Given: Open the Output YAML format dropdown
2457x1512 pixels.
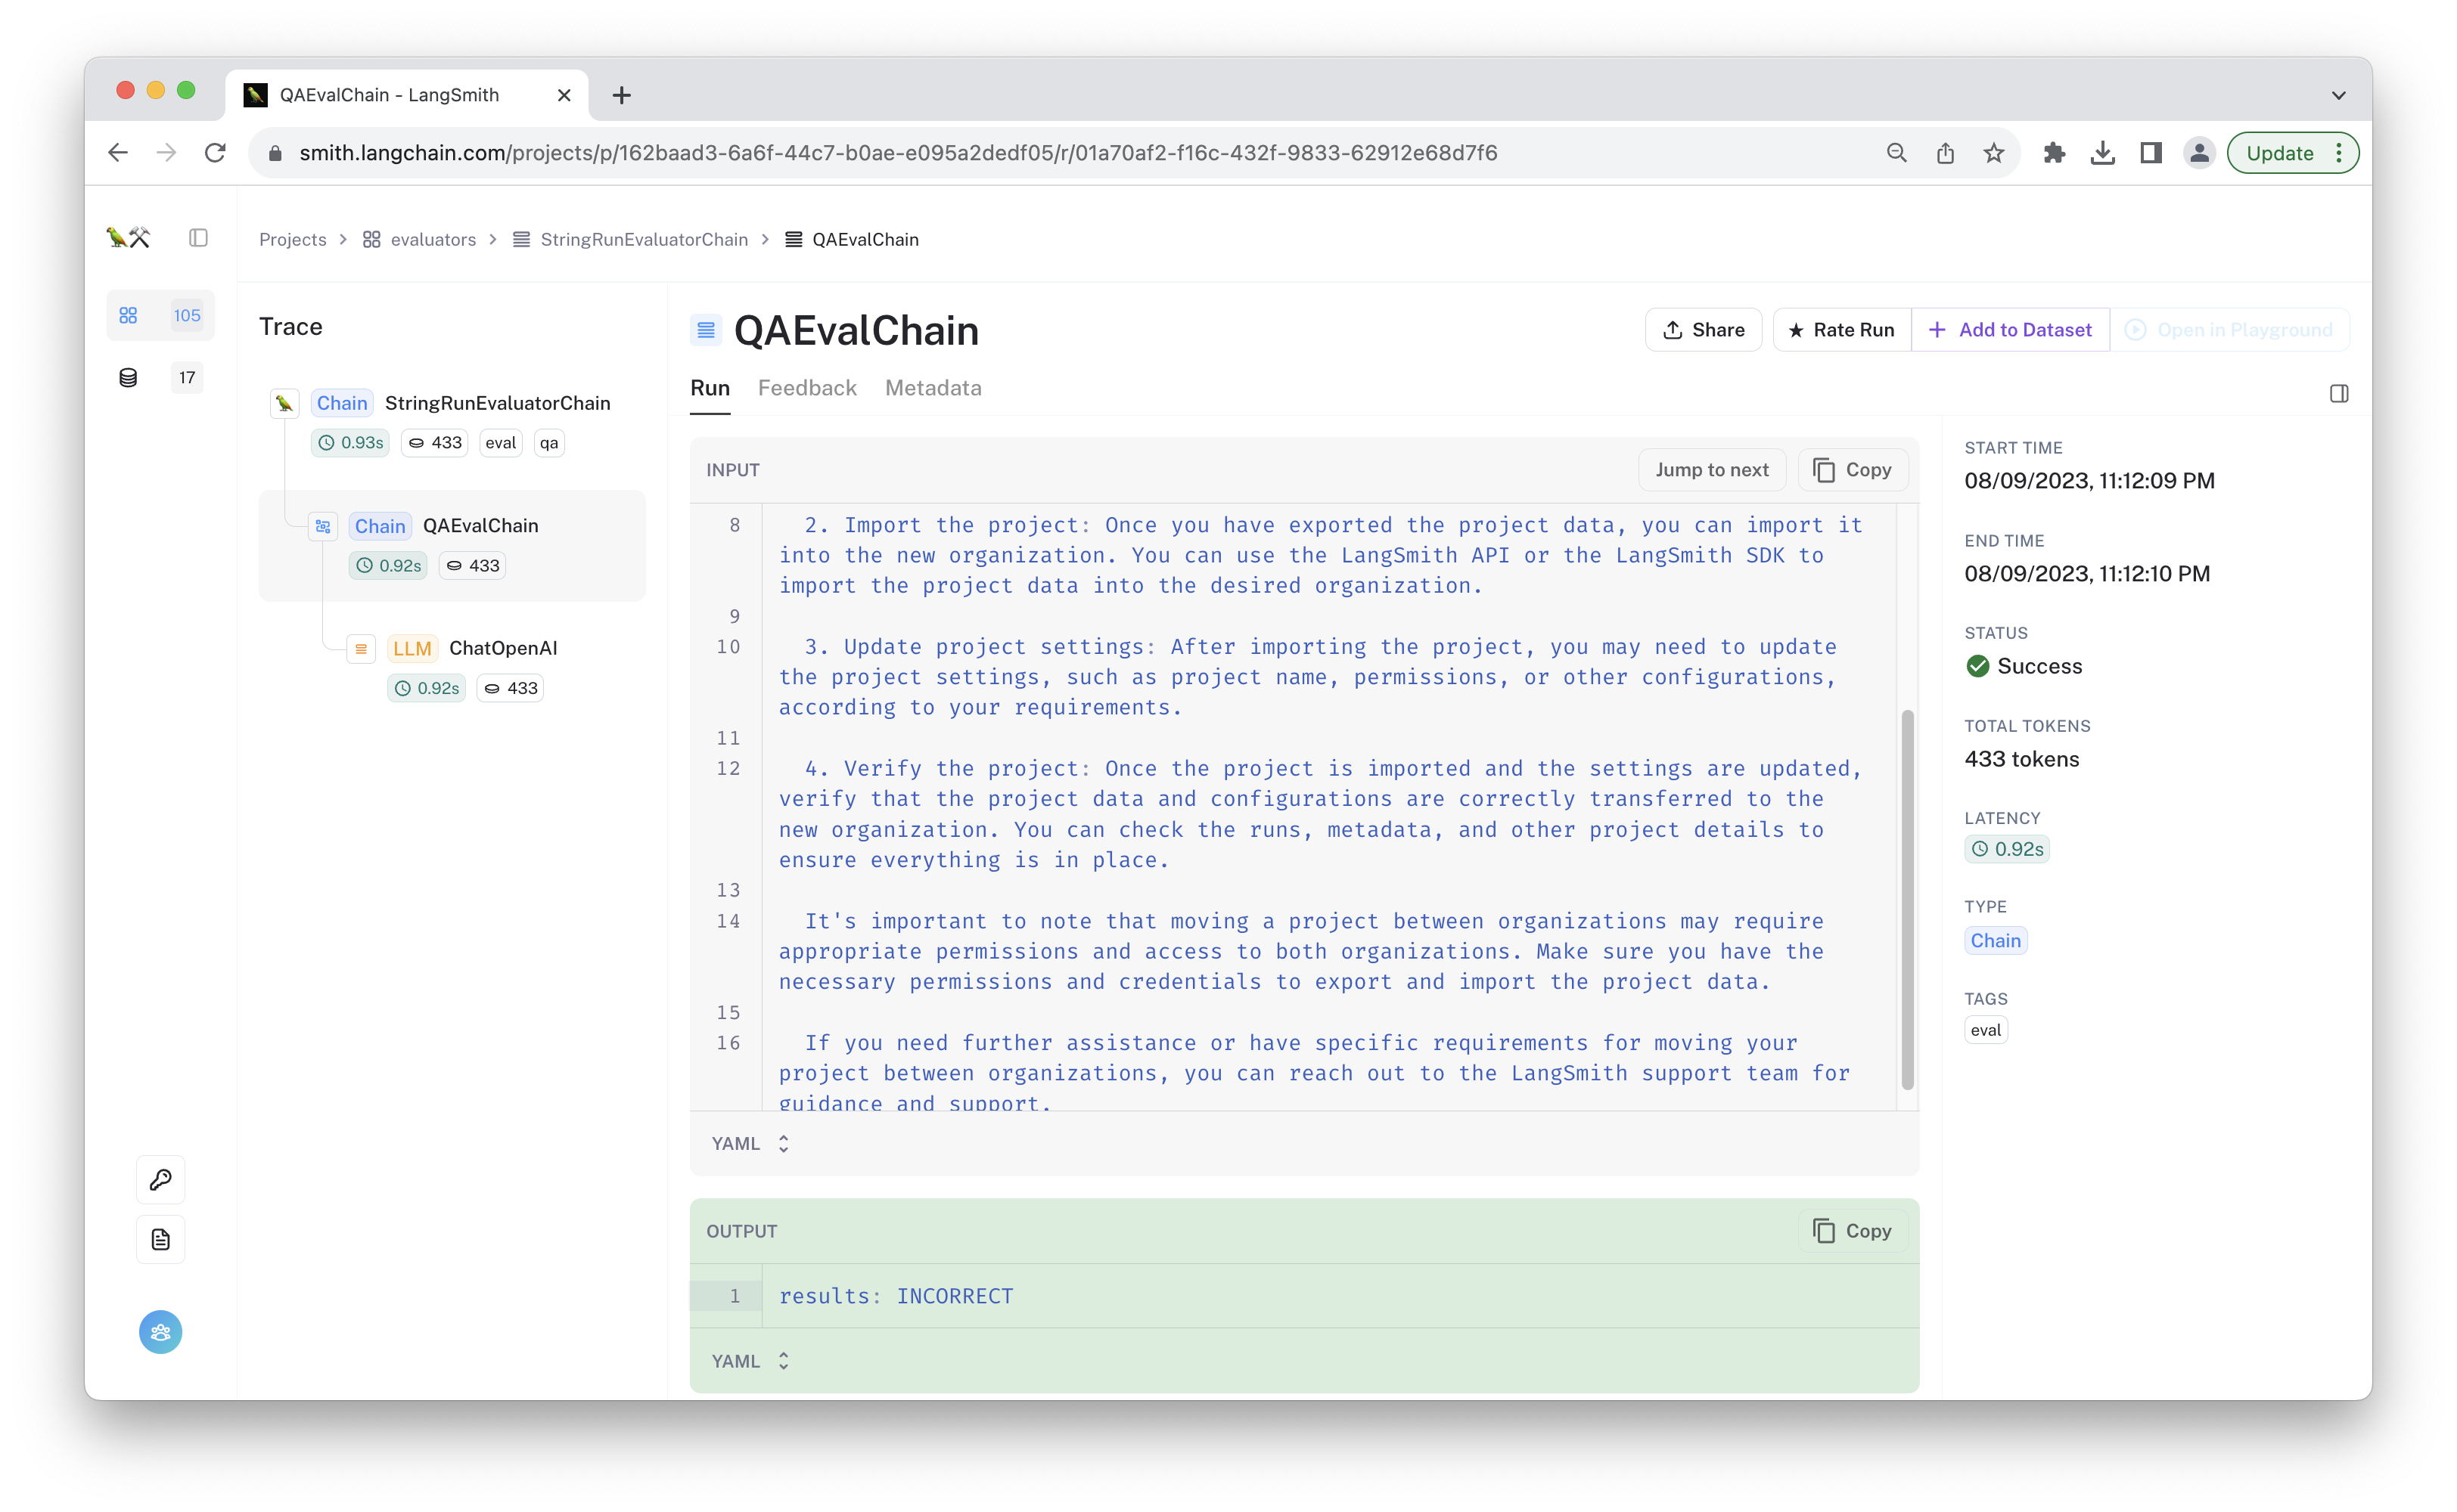Looking at the screenshot, I should 750,1361.
